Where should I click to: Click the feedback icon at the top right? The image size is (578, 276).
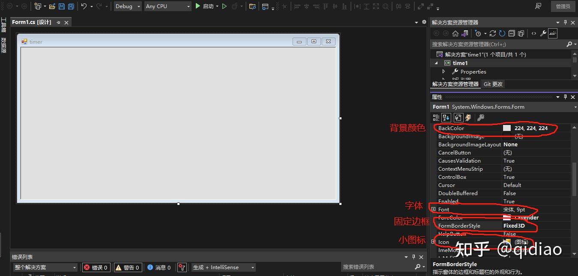pos(538,6)
